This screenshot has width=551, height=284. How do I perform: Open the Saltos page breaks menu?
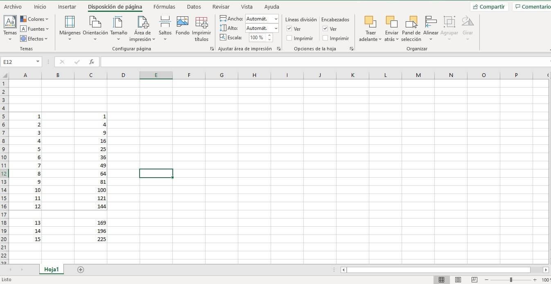coord(165,28)
